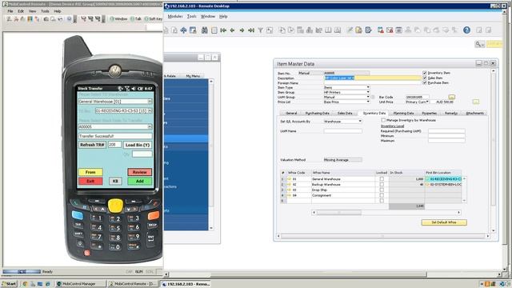Open the File menu in MobiControl window

(10, 11)
